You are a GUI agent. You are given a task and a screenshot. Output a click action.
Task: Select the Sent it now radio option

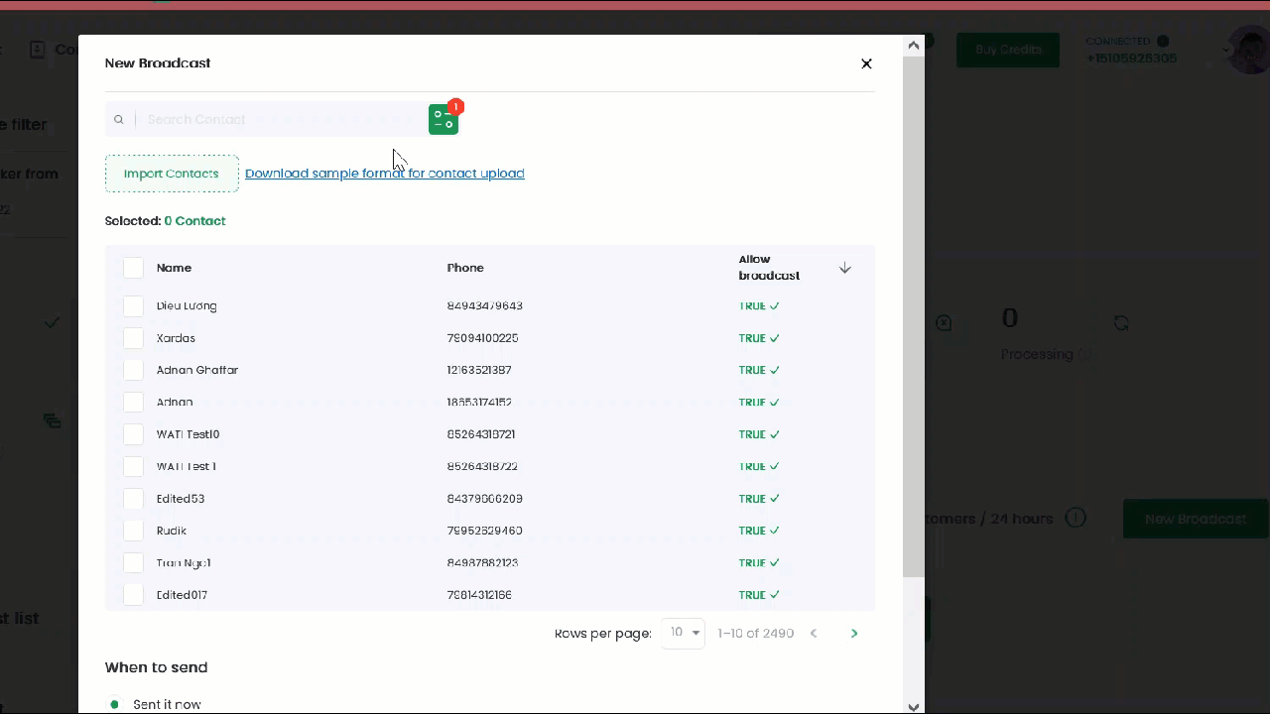tap(114, 705)
